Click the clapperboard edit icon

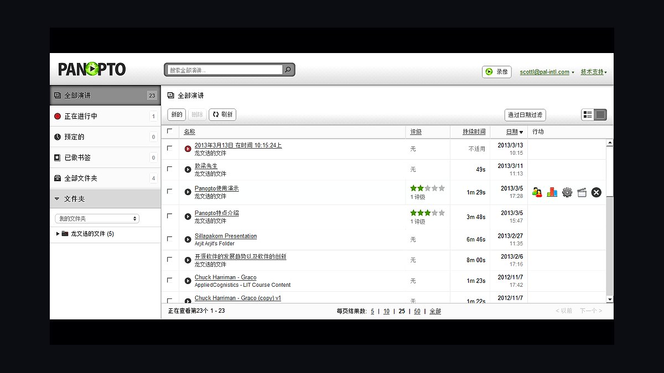pos(582,192)
